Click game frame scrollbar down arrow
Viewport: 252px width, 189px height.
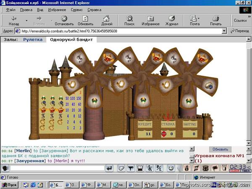(x=249, y=143)
